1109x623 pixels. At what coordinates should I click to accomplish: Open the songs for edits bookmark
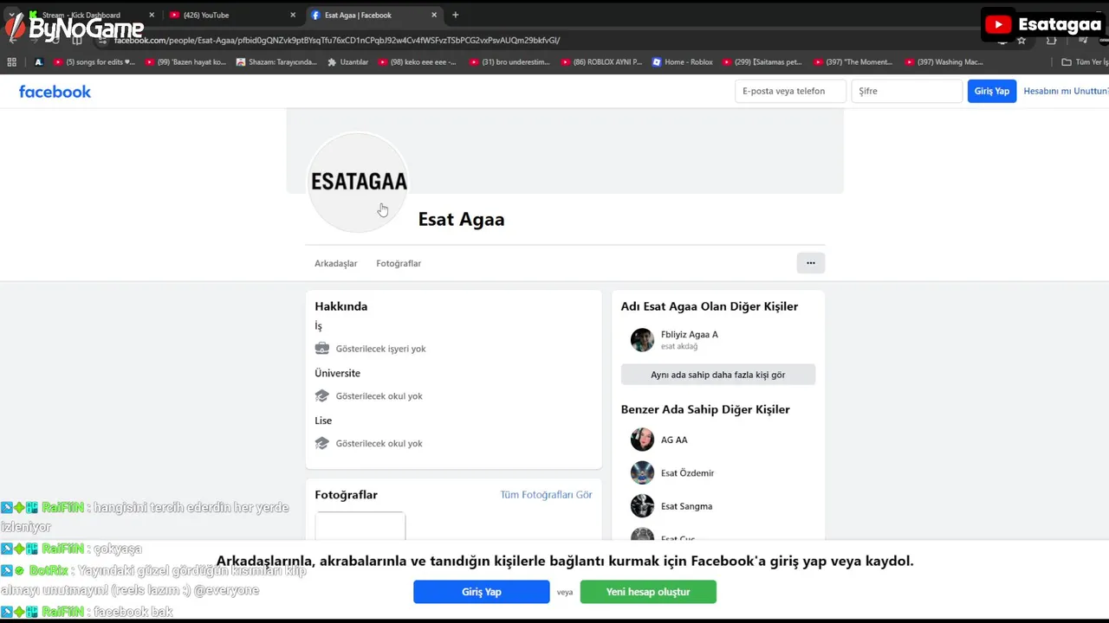[94, 62]
